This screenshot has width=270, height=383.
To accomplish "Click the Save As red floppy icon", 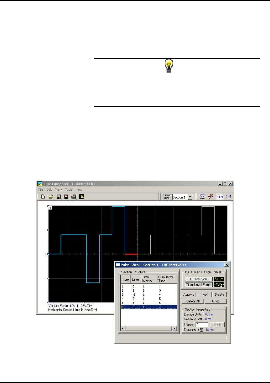I will [x=66, y=197].
